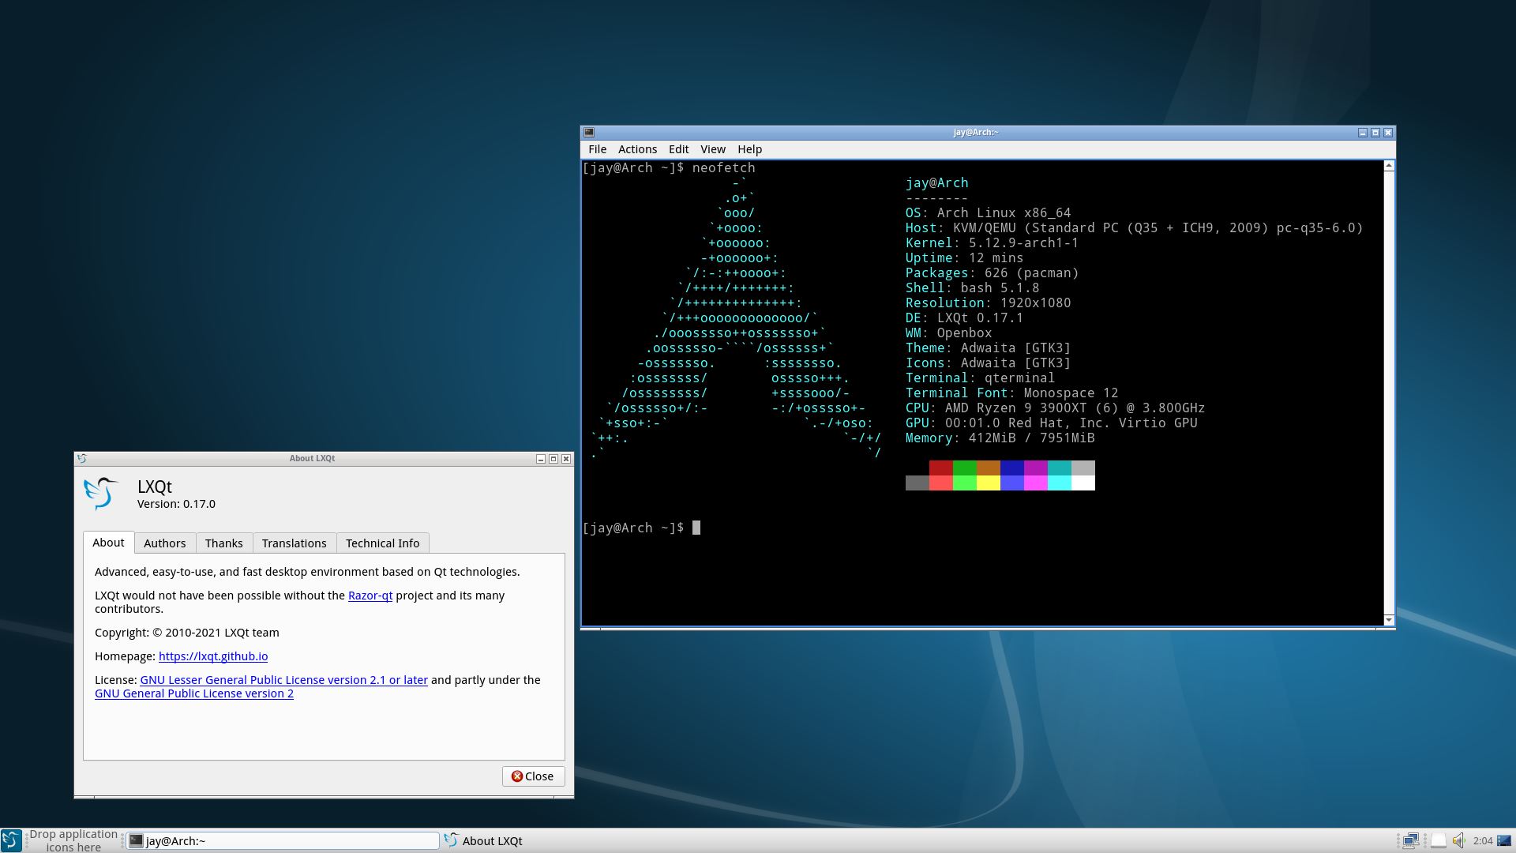This screenshot has height=853, width=1516.
Task: Click 'Drop application icons here' quicklaunch area
Action: pyautogui.click(x=73, y=840)
